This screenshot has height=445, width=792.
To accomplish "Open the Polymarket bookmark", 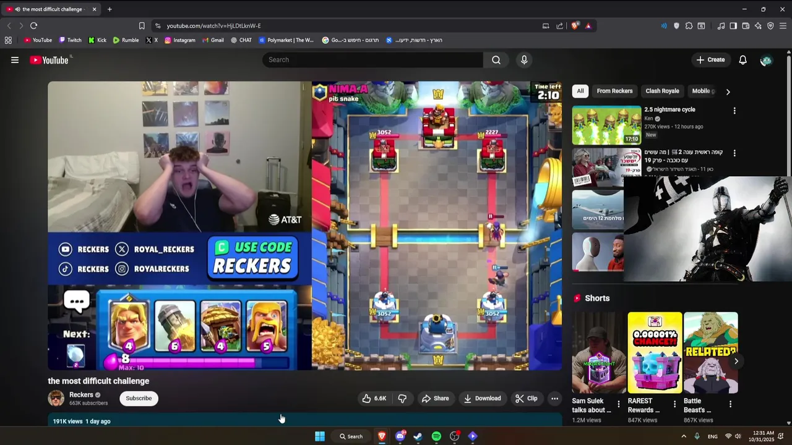I will pos(286,40).
